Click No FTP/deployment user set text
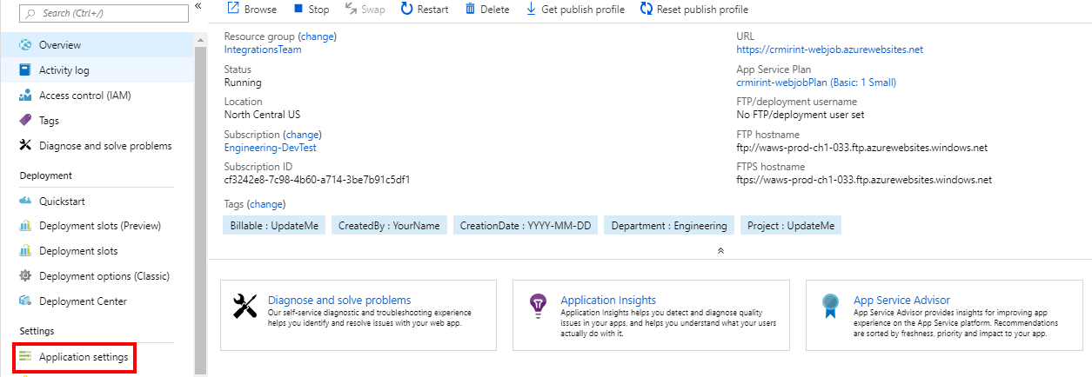Screen dimensions: 1092x377 (x=801, y=115)
